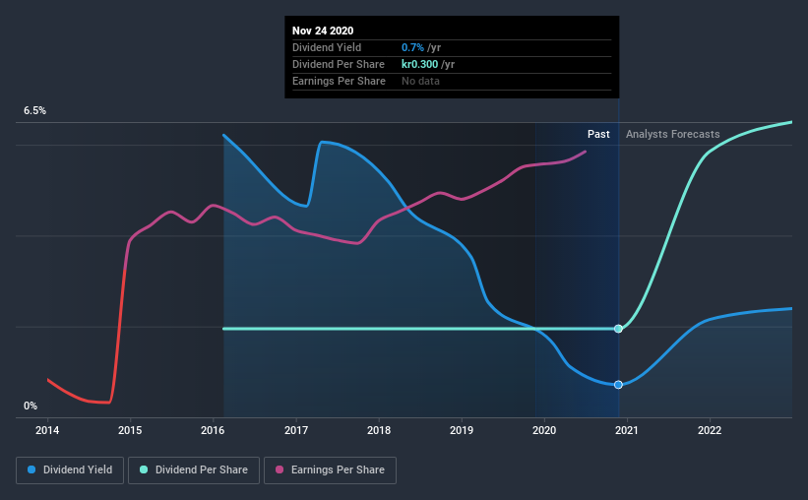
Task: Click the teal Dividend Per Share legend dot
Action: click(x=144, y=469)
